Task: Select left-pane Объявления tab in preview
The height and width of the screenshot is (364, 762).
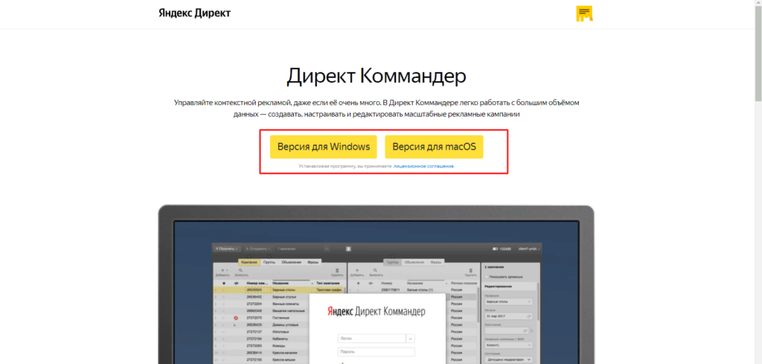Action: tap(291, 262)
